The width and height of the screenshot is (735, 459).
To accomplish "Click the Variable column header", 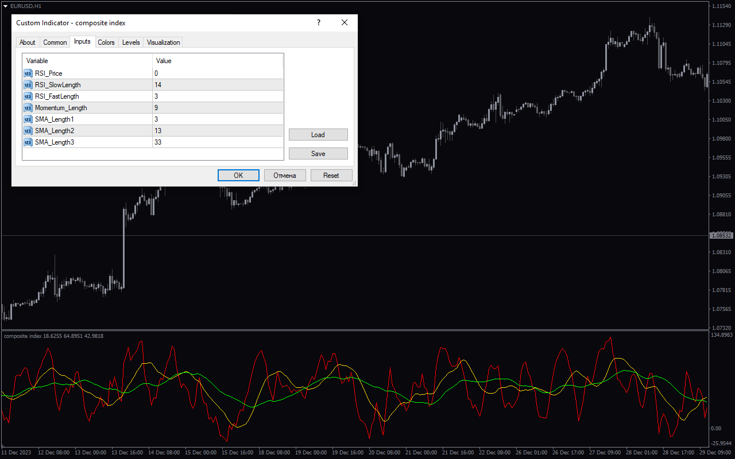I will point(87,61).
